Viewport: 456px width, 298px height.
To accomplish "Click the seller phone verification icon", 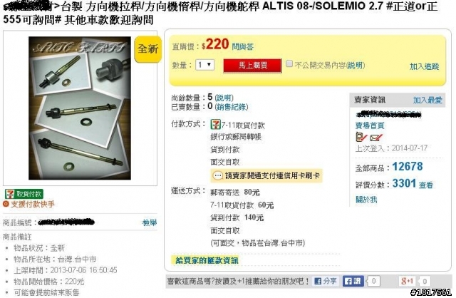I will click(x=361, y=137).
